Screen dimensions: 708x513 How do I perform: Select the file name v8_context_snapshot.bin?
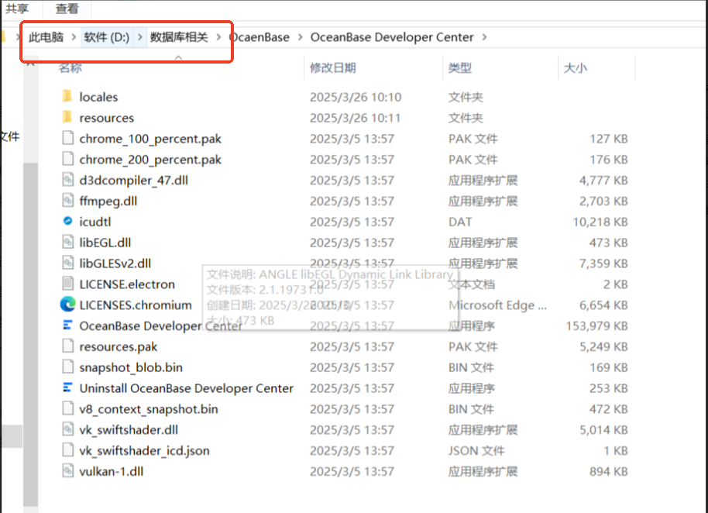149,408
